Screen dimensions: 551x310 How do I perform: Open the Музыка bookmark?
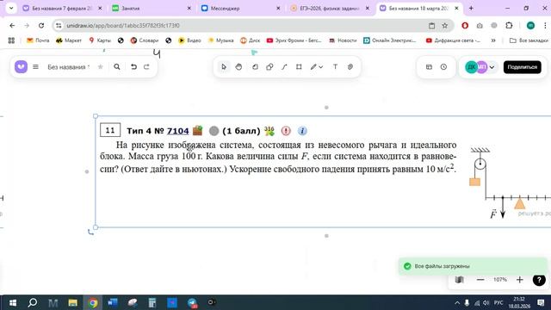click(220, 40)
